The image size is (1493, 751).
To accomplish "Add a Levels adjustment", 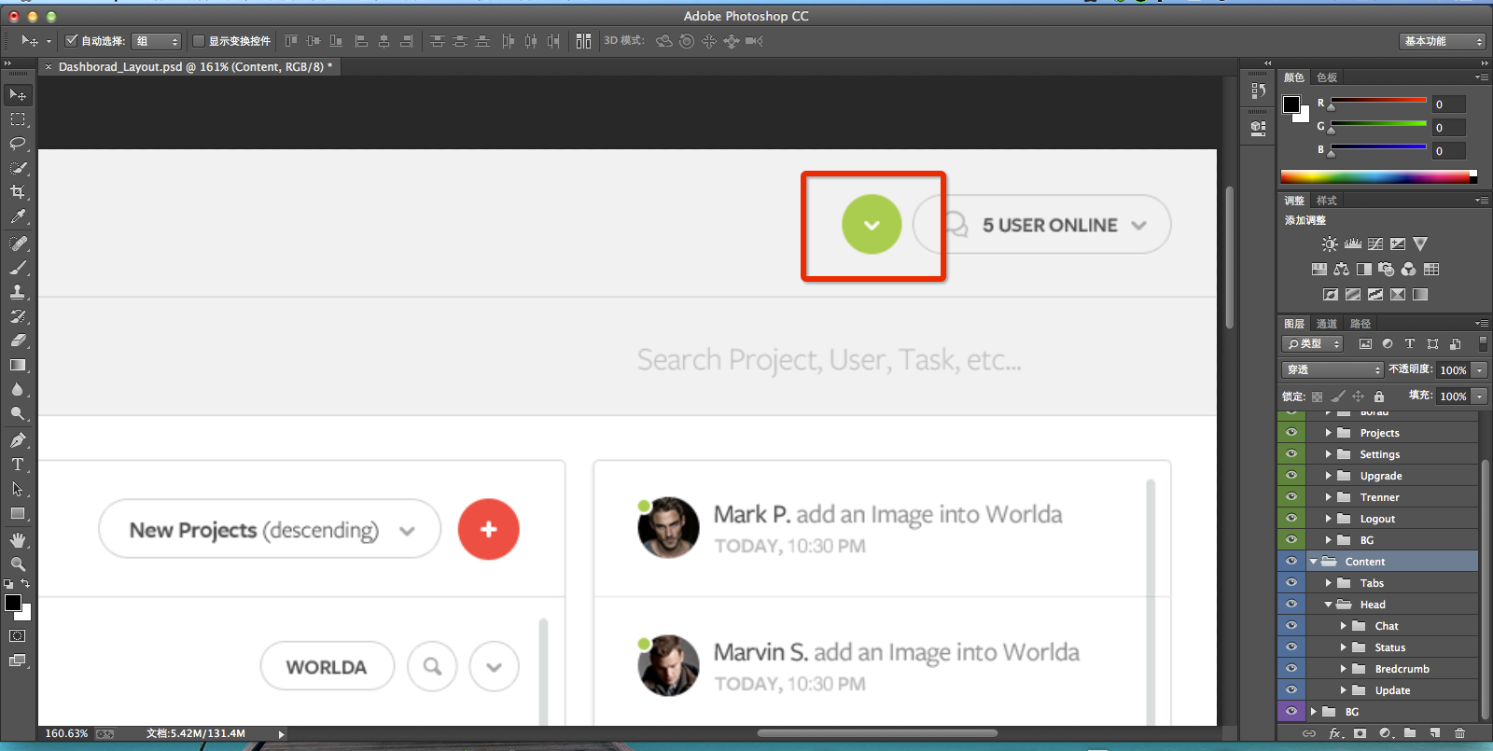I will (1352, 244).
